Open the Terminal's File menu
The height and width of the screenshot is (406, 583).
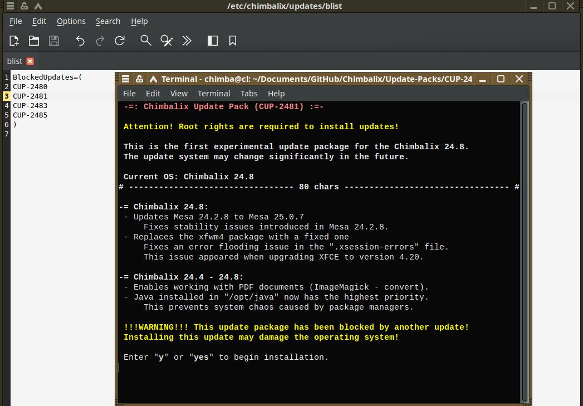point(129,94)
